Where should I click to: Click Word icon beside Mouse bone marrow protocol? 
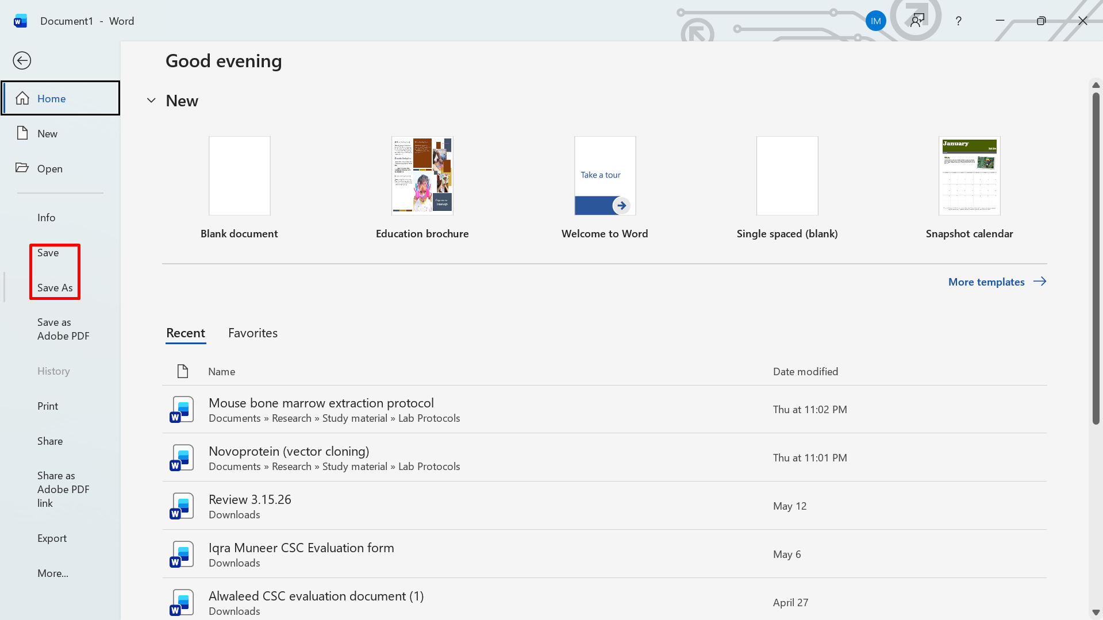182,409
